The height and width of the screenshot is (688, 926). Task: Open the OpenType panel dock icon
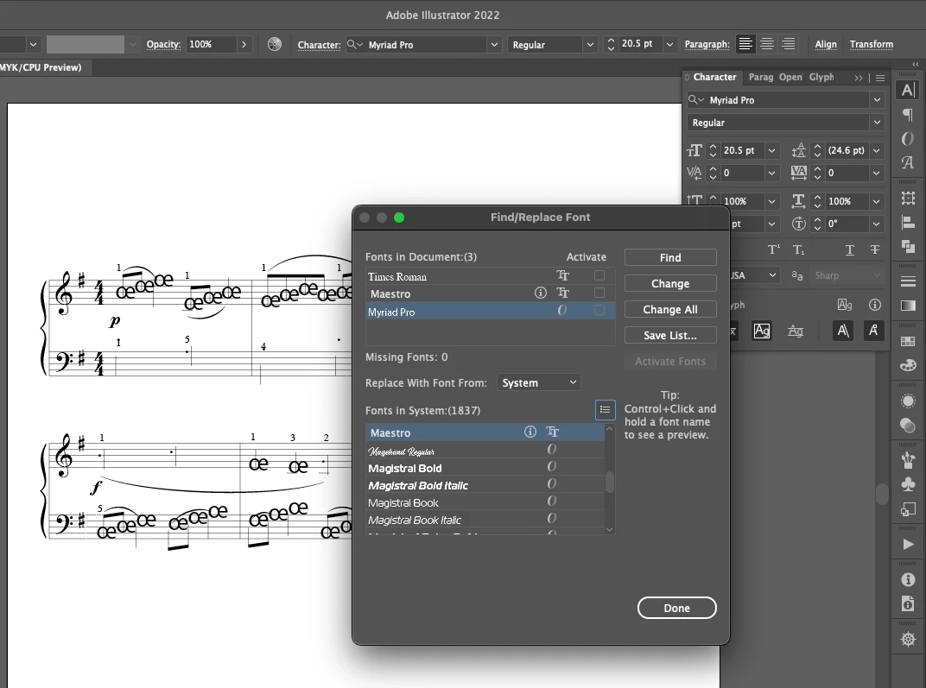pyautogui.click(x=908, y=139)
